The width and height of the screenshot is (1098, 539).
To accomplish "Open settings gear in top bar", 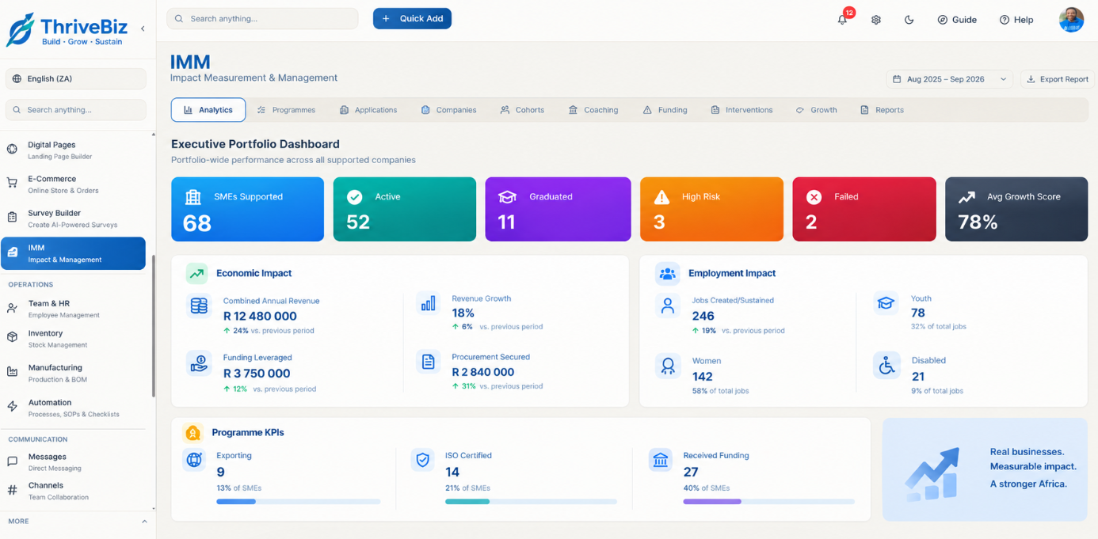I will point(876,20).
